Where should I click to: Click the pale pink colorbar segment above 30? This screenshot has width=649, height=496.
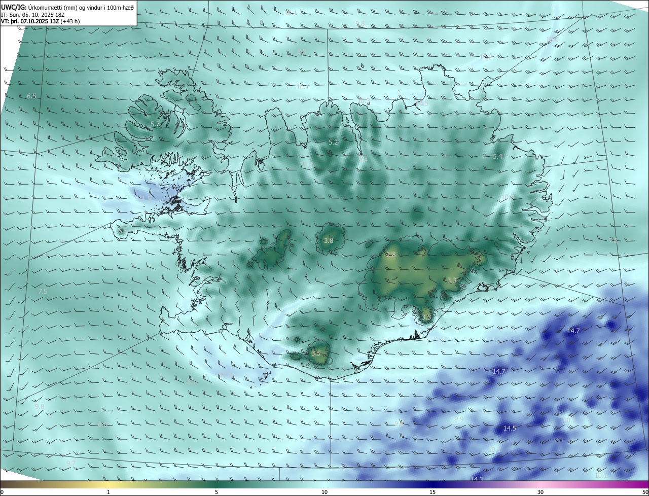[540, 484]
